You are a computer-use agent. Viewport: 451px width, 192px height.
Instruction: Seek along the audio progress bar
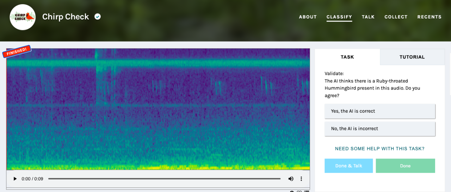(x=164, y=179)
